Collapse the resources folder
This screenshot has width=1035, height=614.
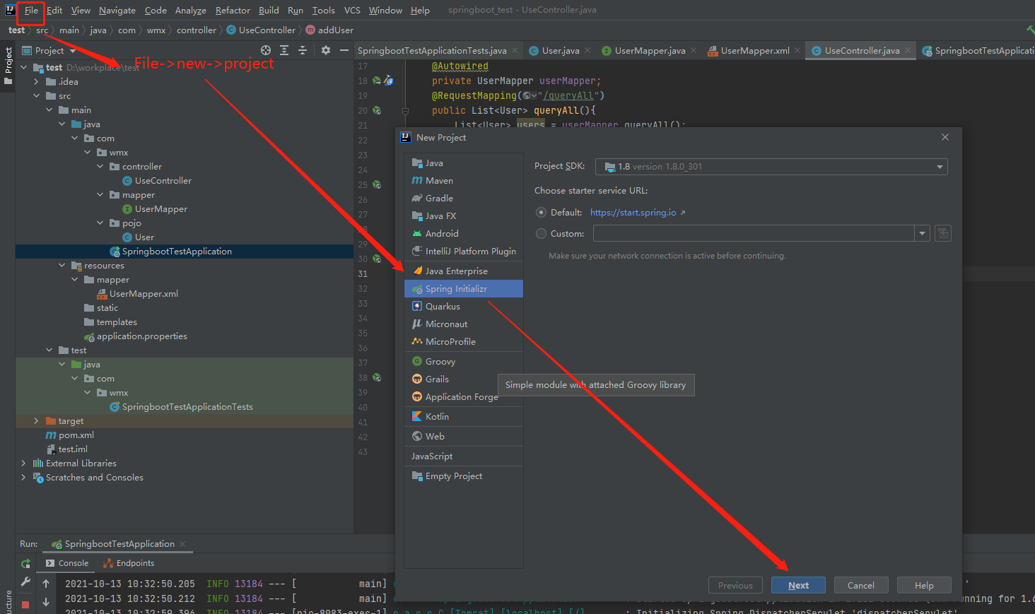(x=62, y=266)
